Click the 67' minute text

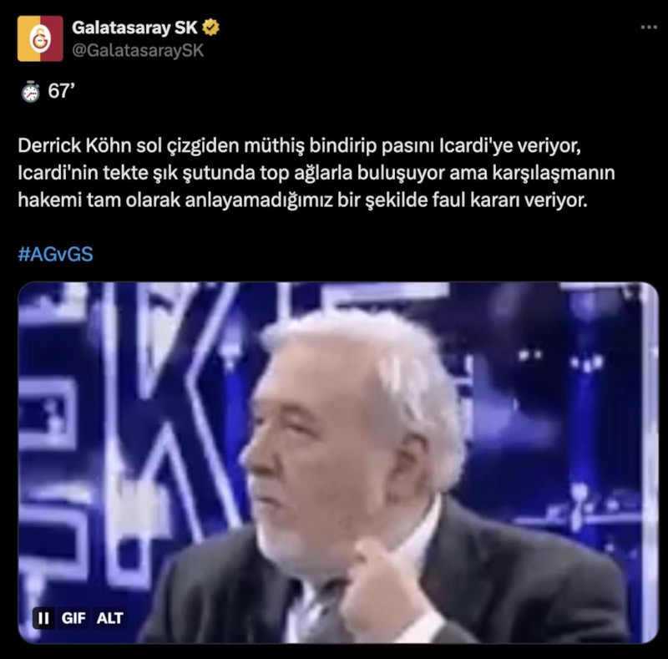click(61, 91)
